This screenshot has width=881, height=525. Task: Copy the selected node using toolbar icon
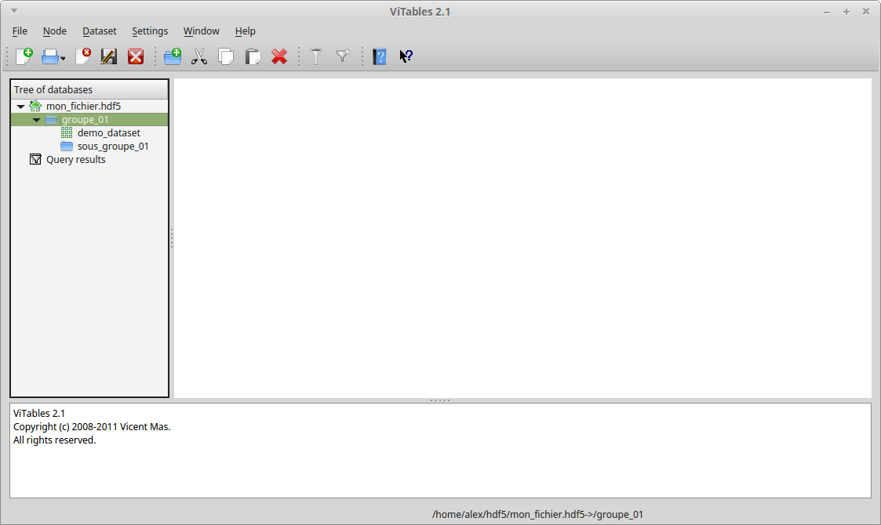pyautogui.click(x=226, y=56)
